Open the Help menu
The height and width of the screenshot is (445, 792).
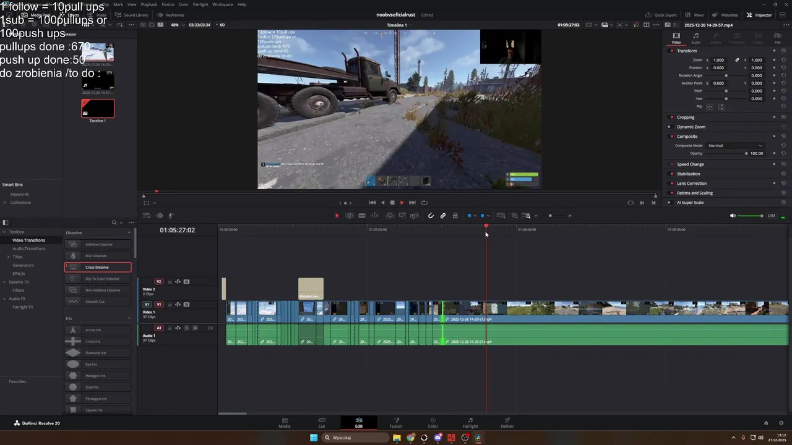pos(242,4)
